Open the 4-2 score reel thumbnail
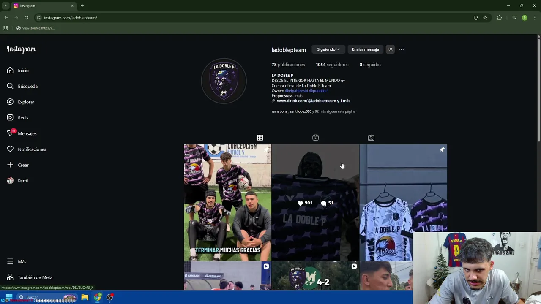541x304 pixels. click(315, 276)
